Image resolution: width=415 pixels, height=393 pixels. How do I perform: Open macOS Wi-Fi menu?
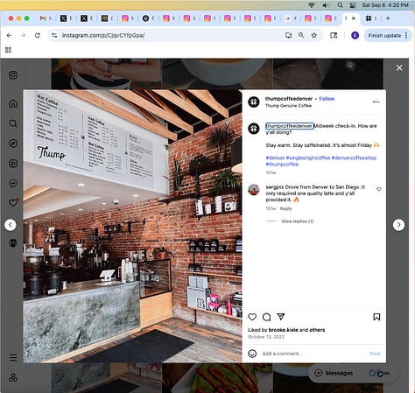point(312,5)
